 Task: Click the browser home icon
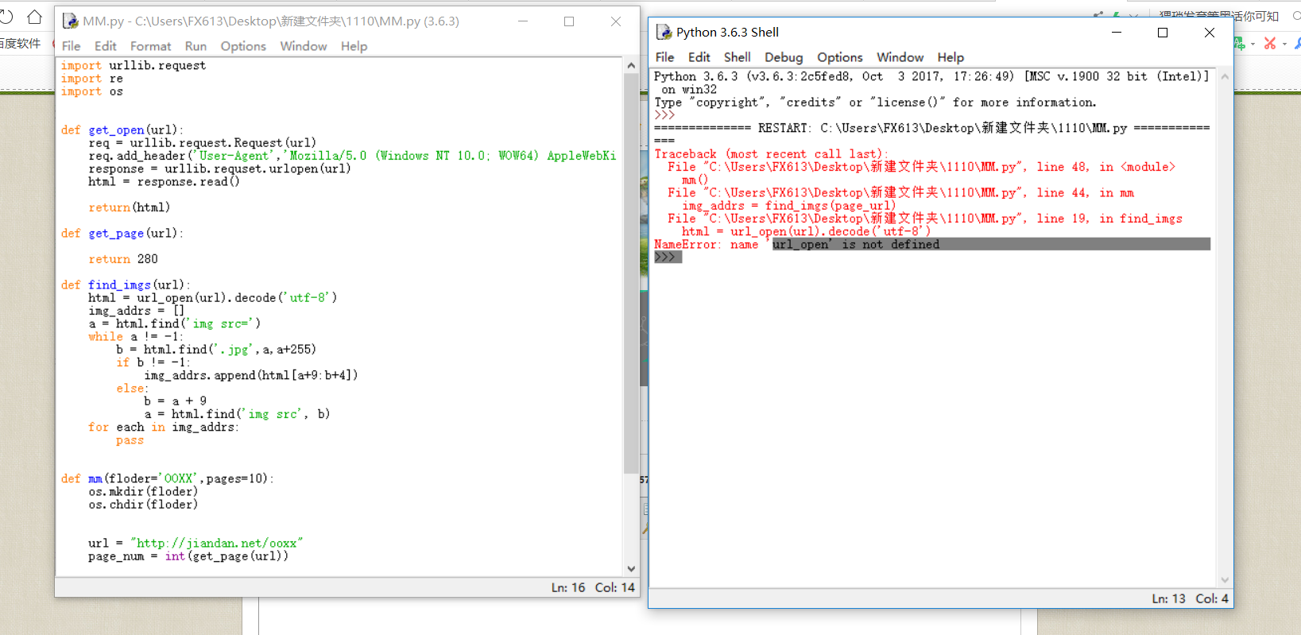click(34, 17)
